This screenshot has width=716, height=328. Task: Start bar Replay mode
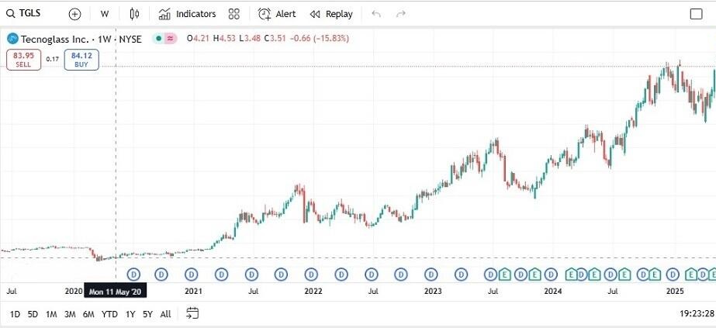[x=330, y=14]
